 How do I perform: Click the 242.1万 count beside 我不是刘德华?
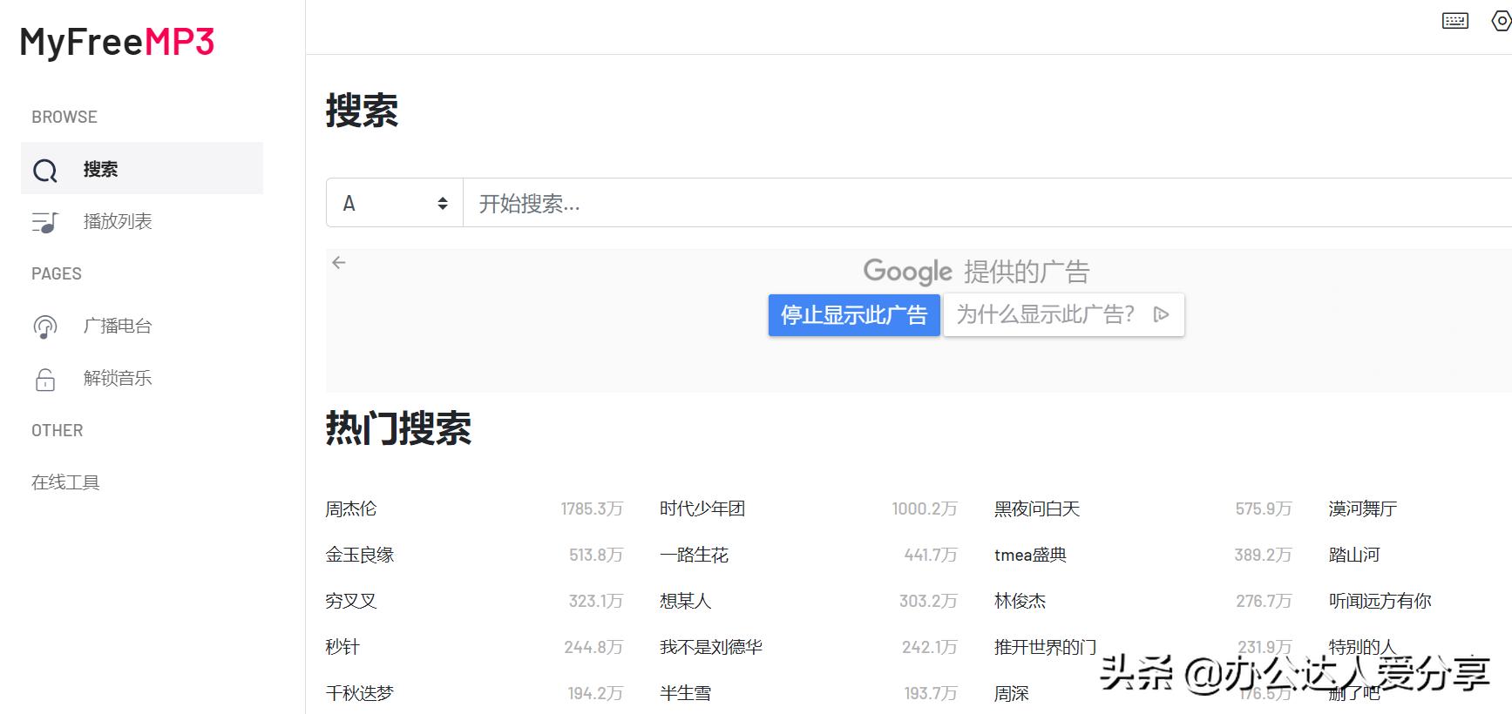pyautogui.click(x=930, y=647)
